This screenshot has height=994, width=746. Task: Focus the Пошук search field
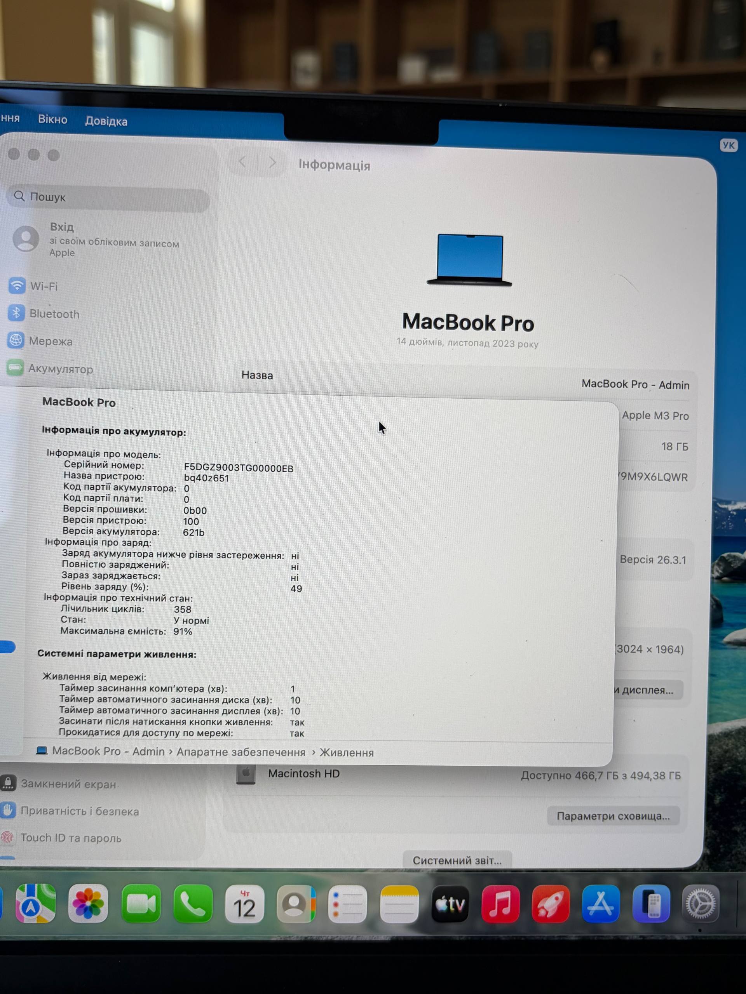[x=108, y=198]
